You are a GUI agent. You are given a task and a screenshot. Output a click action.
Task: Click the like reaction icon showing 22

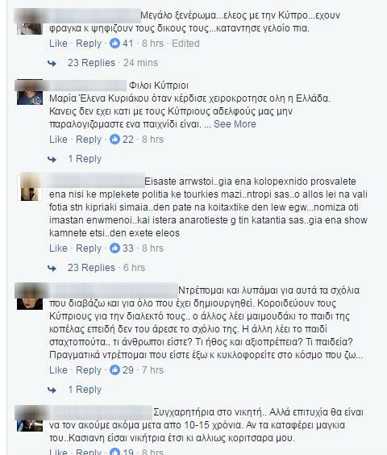pos(114,140)
